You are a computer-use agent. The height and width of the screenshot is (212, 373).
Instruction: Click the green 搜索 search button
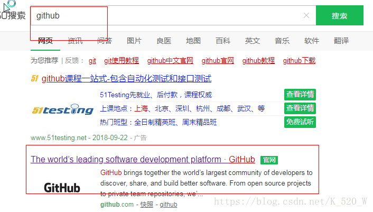pos(340,15)
